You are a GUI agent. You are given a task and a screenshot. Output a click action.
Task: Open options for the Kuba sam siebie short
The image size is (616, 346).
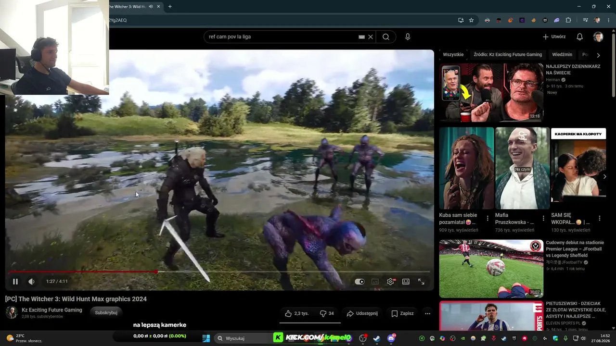[x=488, y=218]
